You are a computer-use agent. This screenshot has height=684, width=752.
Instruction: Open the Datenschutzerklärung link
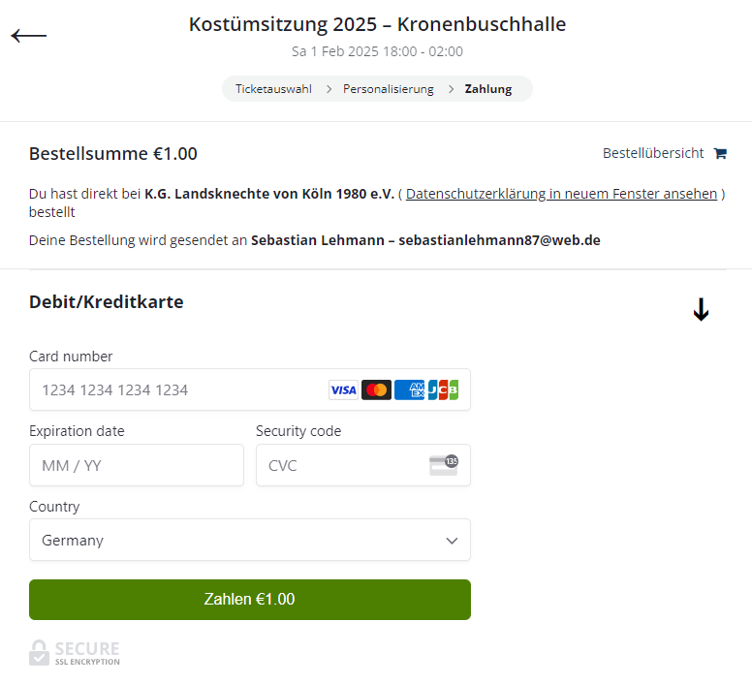(x=561, y=194)
